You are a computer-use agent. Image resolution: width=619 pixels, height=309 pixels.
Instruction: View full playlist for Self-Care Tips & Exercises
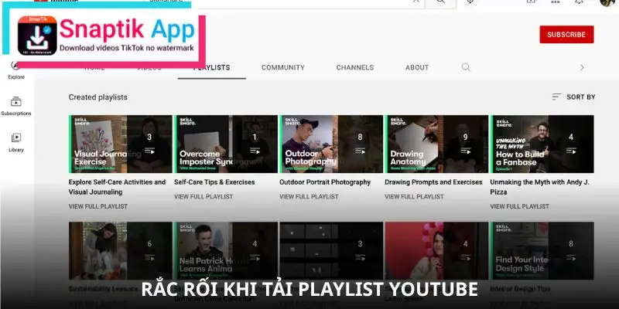point(203,196)
